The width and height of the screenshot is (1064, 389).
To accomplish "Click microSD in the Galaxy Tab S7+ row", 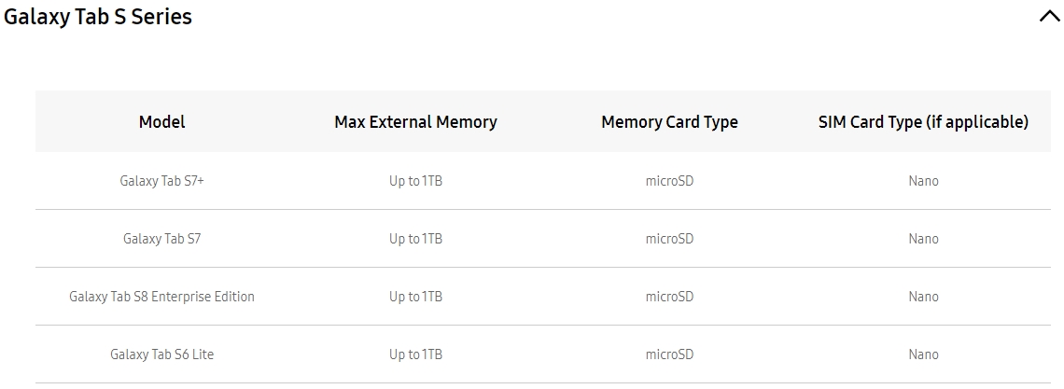I will point(669,181).
